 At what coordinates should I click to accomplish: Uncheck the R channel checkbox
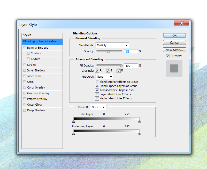(x=97, y=71)
